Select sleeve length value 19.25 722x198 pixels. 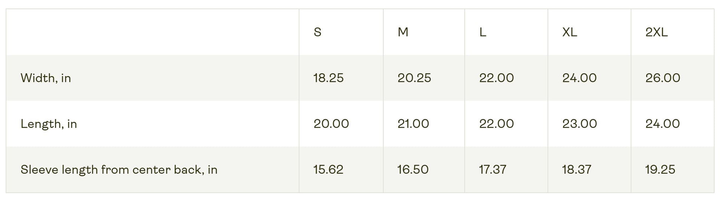[x=660, y=170]
